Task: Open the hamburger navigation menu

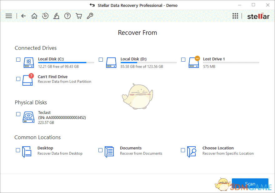Action: [9, 16]
